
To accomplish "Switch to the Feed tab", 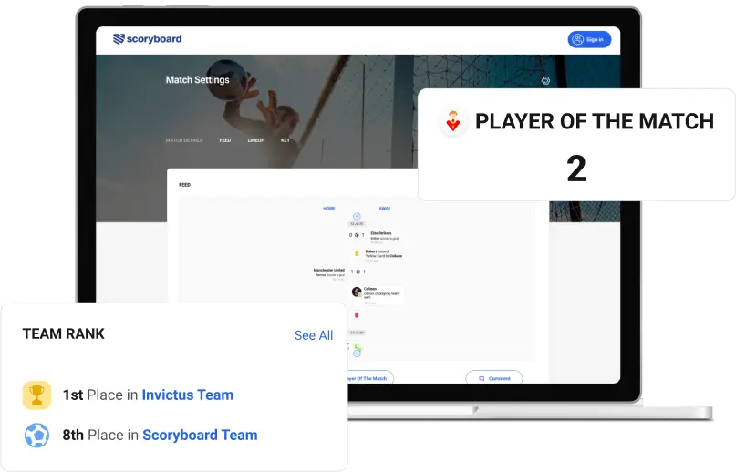I will [x=224, y=140].
